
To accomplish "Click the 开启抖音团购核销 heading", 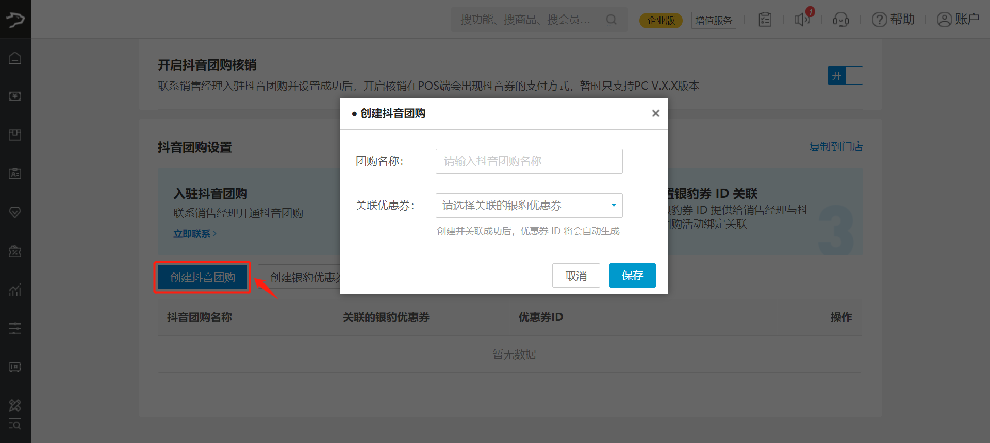I will (207, 65).
